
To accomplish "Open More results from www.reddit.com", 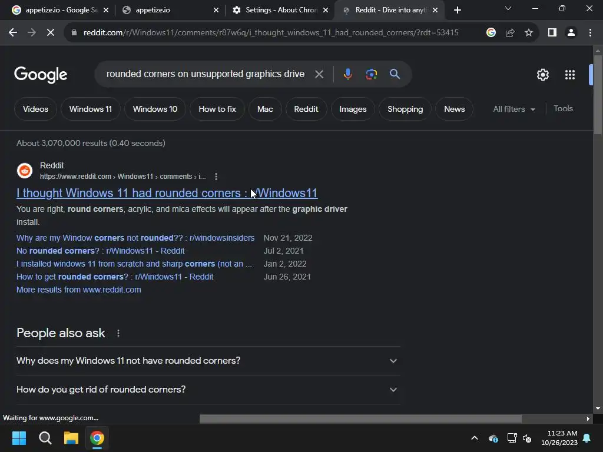I will (78, 290).
